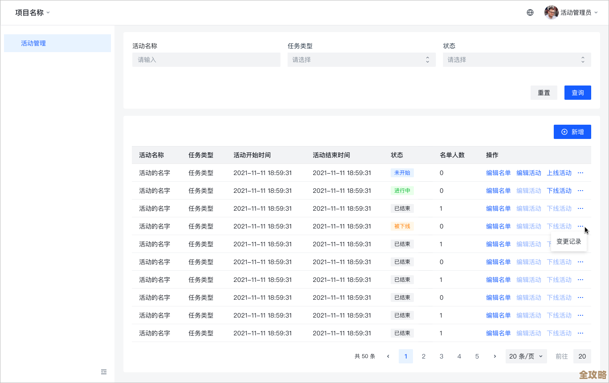Open the 状态 filter dropdown
Image resolution: width=609 pixels, height=383 pixels.
click(x=516, y=59)
